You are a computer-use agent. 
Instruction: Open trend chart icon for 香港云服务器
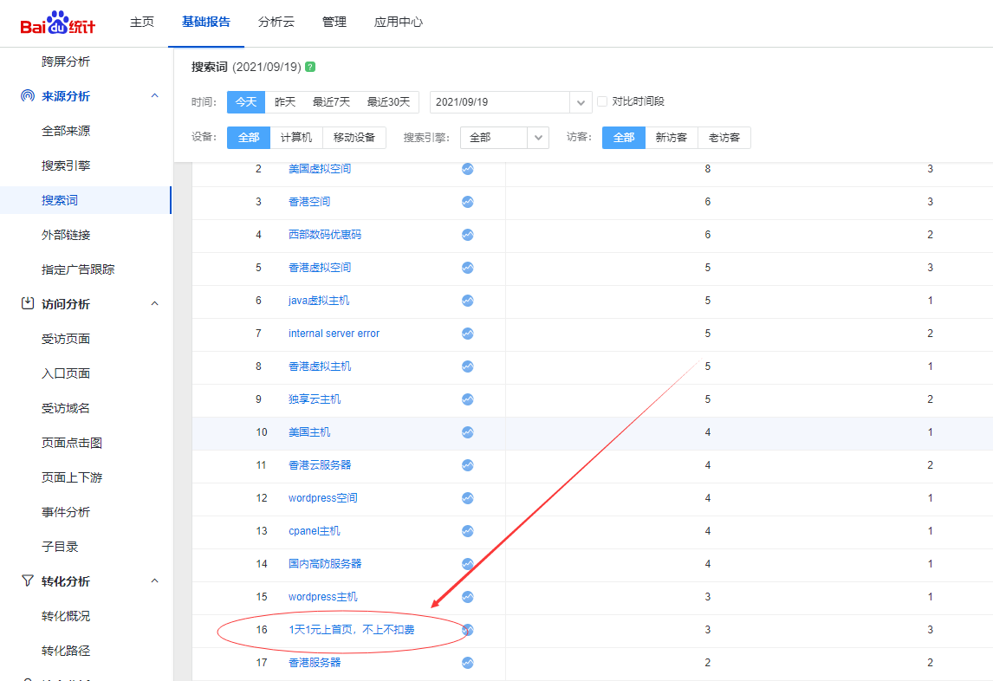click(467, 465)
